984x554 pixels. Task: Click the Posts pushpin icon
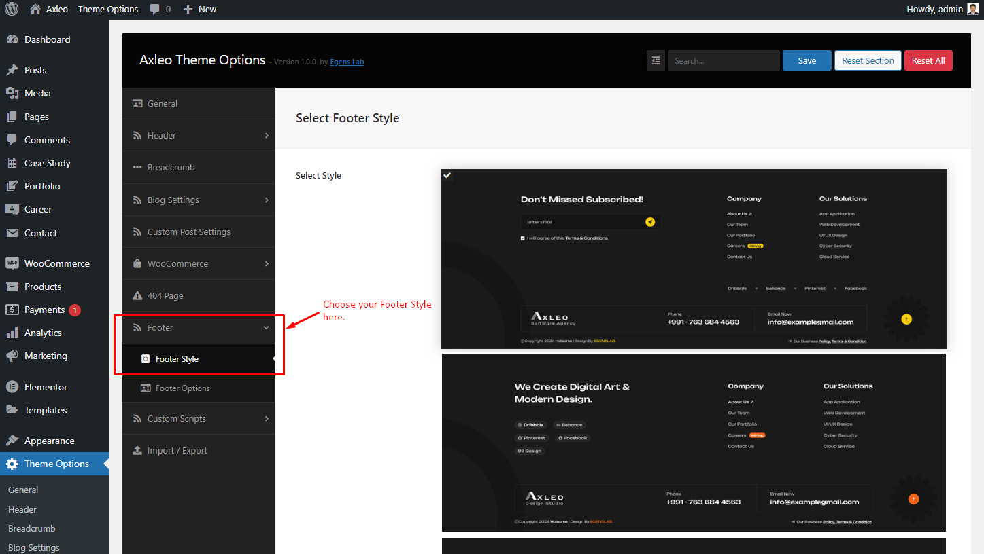click(x=12, y=70)
